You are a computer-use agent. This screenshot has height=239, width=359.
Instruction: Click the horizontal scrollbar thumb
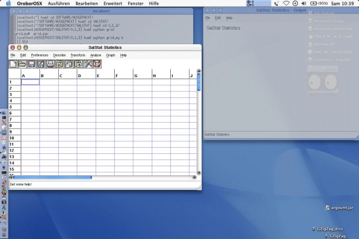pyautogui.click(x=53, y=177)
